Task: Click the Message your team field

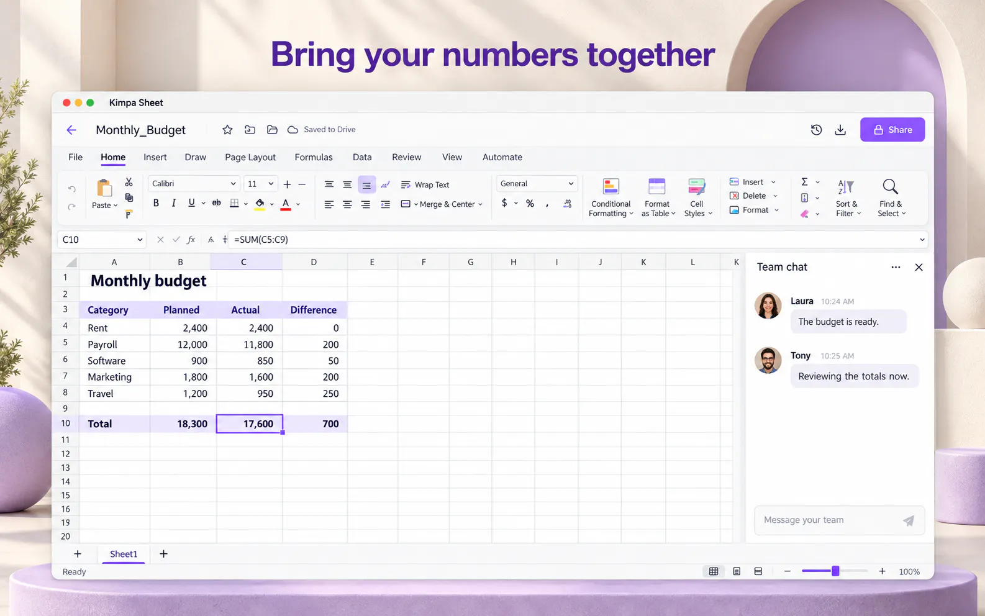Action: point(826,520)
